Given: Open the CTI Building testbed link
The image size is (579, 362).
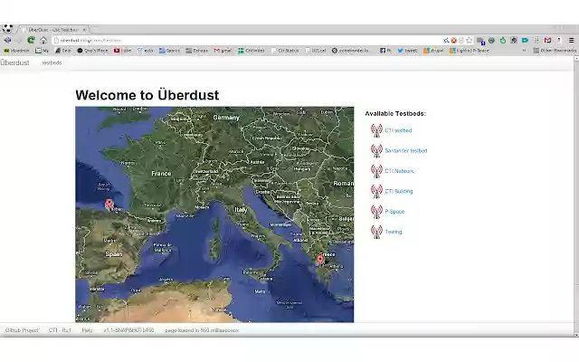Looking at the screenshot, I should [398, 191].
